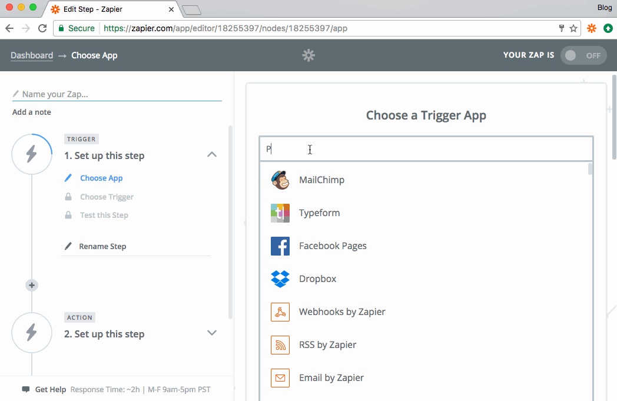Select Typeform from the app list
This screenshot has width=617, height=401.
[x=319, y=213]
